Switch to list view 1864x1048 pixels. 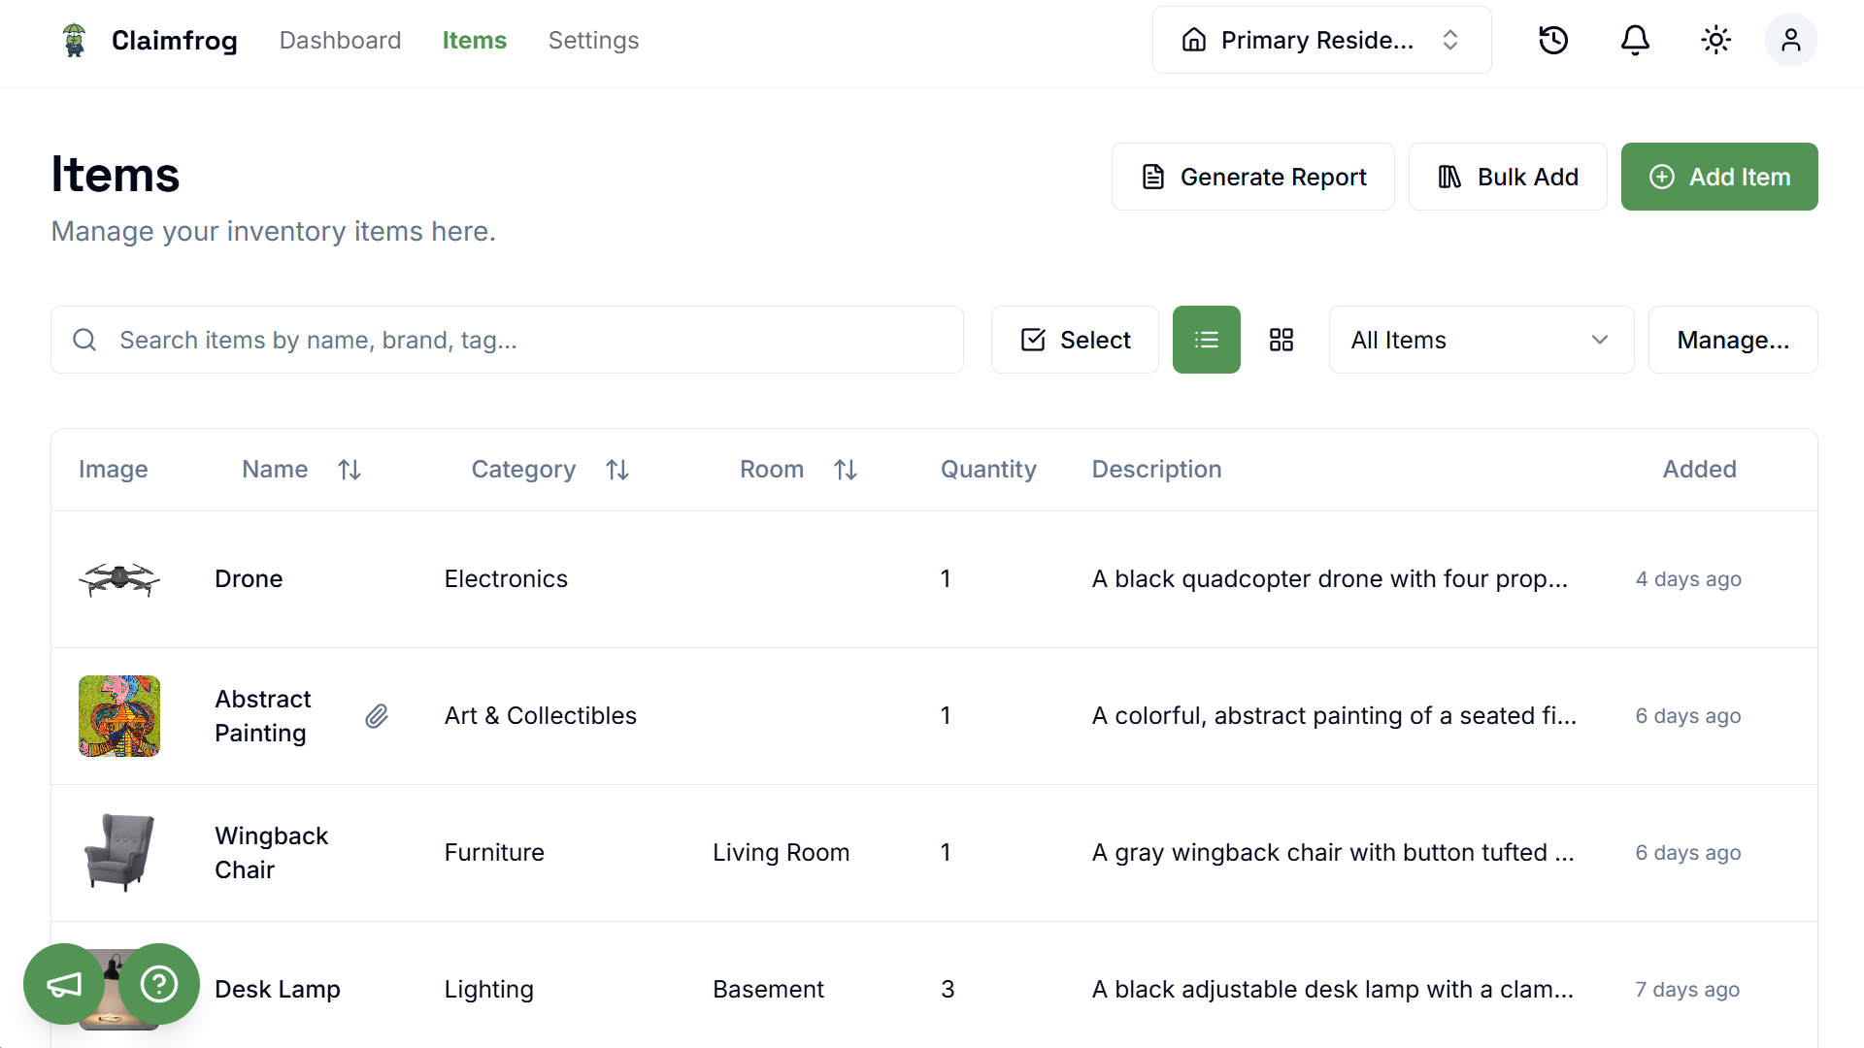1206,340
